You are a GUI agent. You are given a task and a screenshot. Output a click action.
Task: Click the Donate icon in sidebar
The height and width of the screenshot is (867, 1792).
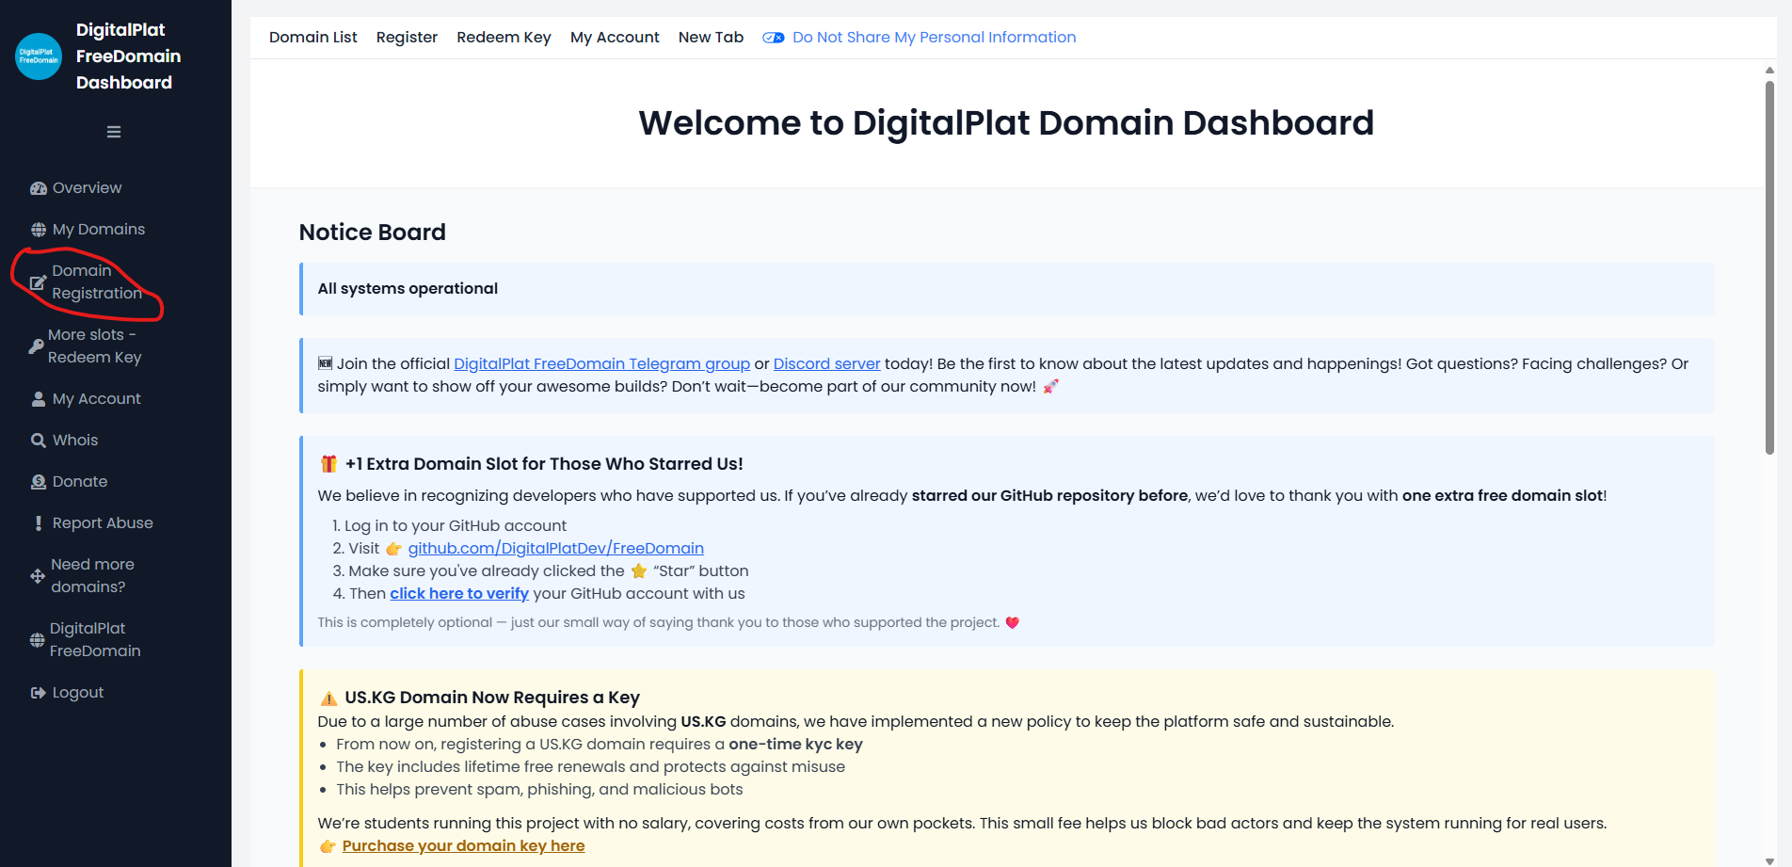[x=39, y=482]
